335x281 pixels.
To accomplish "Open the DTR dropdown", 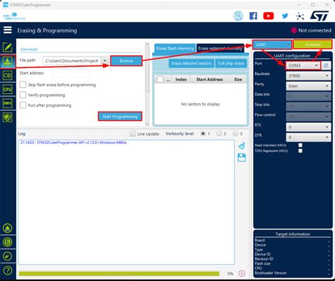I will (x=308, y=137).
